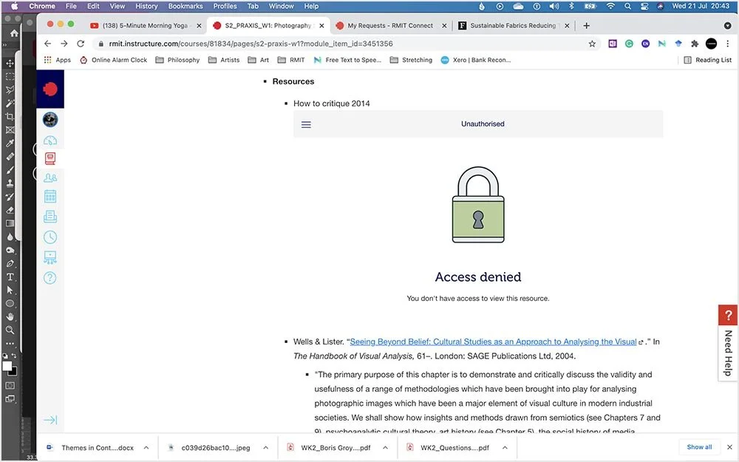Open the Reading List button
Image resolution: width=739 pixels, height=462 pixels.
tap(708, 60)
